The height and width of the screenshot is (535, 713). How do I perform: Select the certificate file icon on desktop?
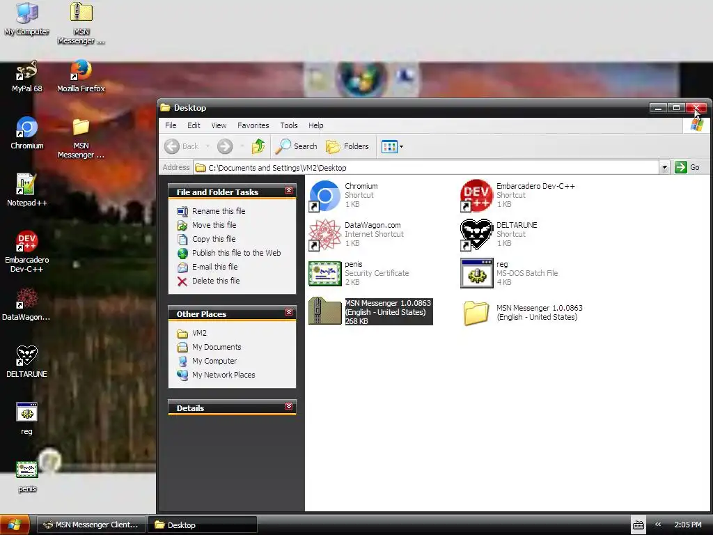point(26,476)
